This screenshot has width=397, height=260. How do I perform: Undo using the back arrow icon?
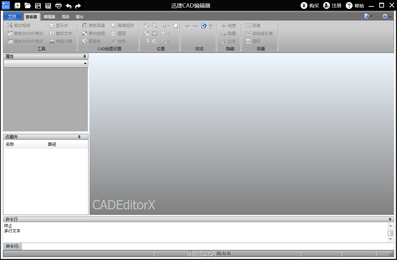tap(69, 6)
